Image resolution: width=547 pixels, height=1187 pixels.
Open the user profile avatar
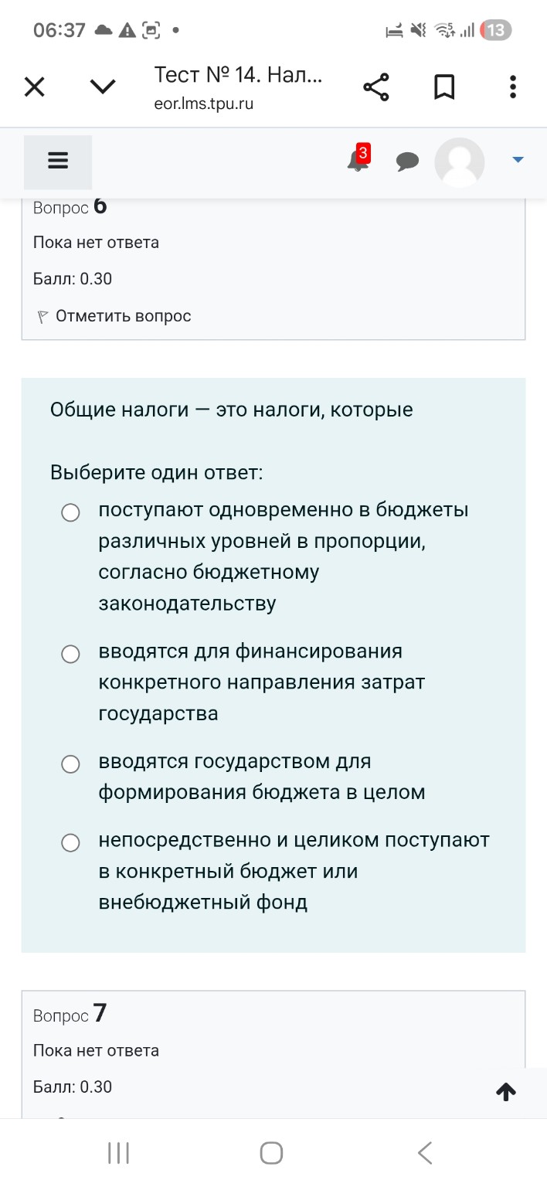459,162
